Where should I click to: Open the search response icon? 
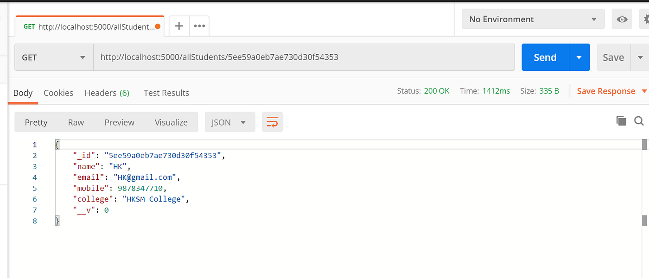(639, 121)
